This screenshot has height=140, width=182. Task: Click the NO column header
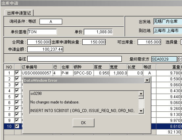[9, 67]
